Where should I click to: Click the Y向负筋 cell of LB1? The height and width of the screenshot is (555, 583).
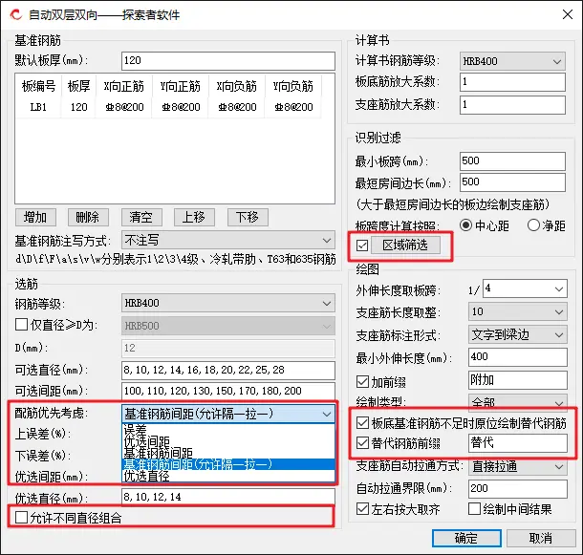click(x=293, y=107)
